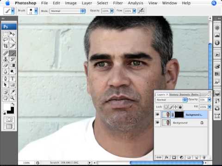The image size is (222, 166).
Task: Open layer Opacity arrow in Layers panel
Action: [210, 100]
